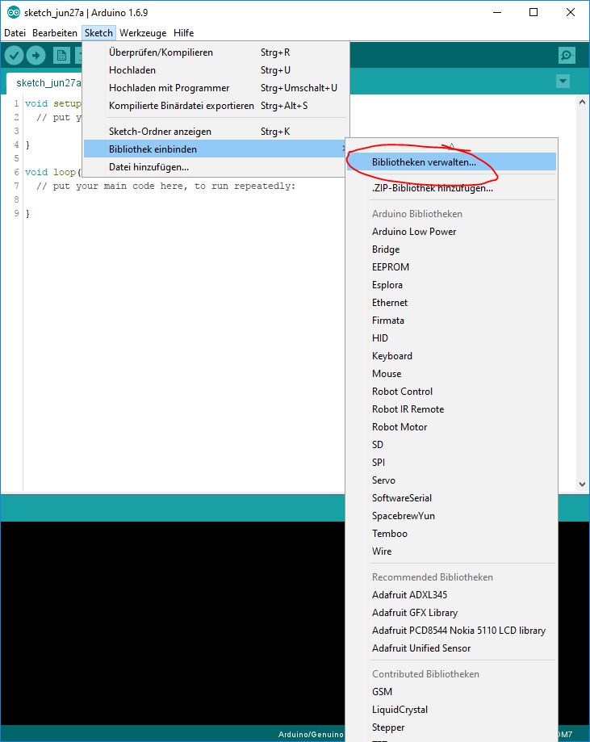
Task: Include the Servo library
Action: (x=383, y=480)
